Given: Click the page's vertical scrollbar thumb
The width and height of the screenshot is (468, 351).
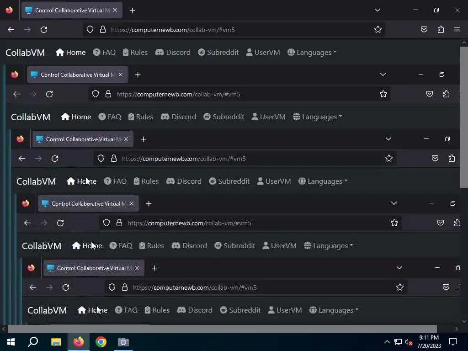Looking at the screenshot, I should (464, 117).
